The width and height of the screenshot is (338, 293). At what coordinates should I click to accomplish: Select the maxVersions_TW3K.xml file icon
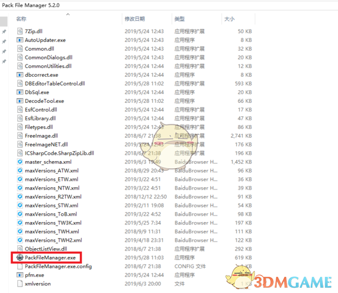click(20, 223)
